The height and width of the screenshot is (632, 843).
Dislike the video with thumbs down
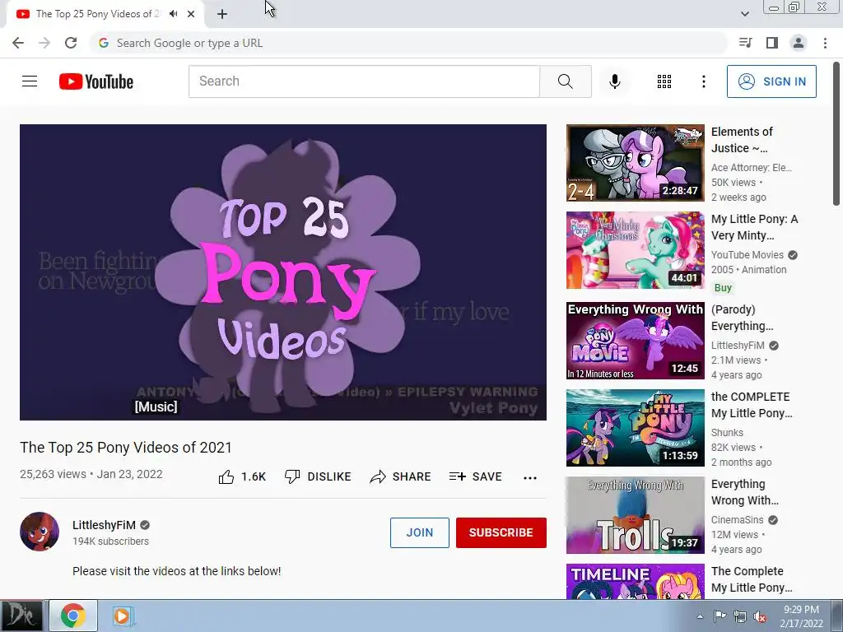[292, 476]
